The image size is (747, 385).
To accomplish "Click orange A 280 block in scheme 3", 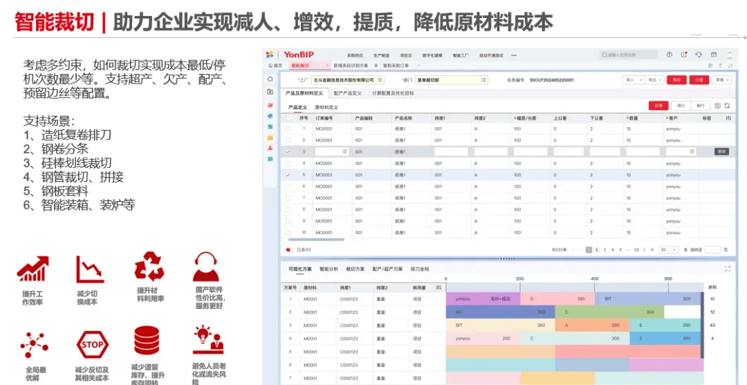I will point(592,325).
